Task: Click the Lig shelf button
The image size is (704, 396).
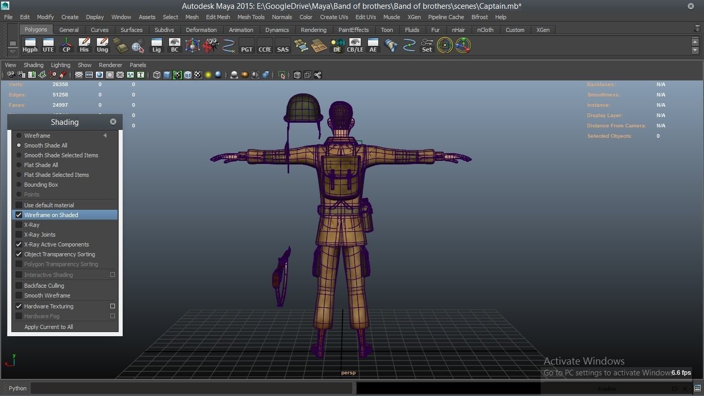Action: point(156,45)
